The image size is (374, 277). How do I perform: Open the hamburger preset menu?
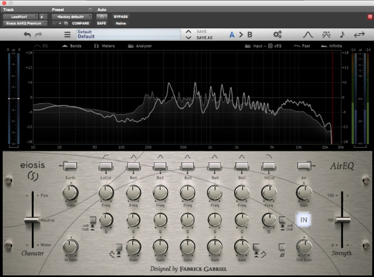(67, 35)
